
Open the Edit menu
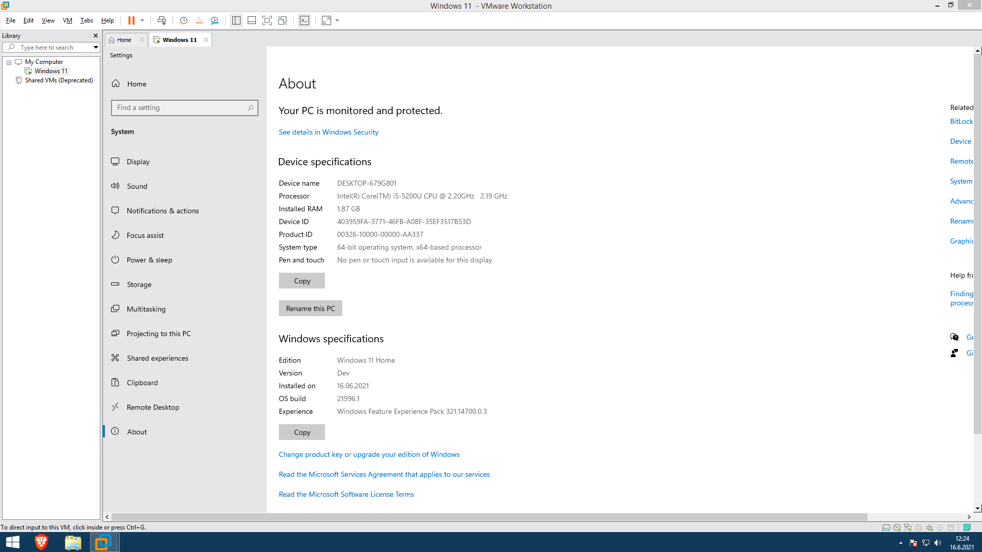29,20
